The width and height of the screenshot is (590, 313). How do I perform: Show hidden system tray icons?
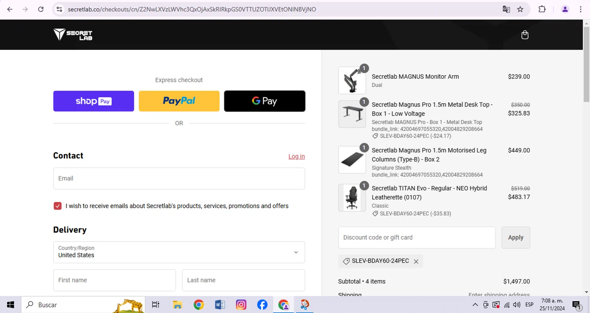coord(475,305)
